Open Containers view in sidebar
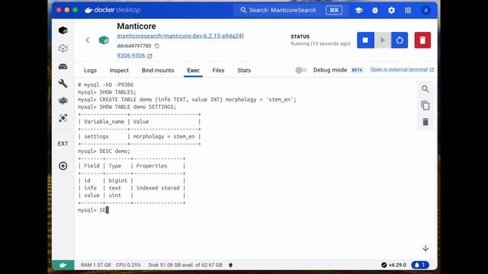488x274 pixels. tap(63, 30)
